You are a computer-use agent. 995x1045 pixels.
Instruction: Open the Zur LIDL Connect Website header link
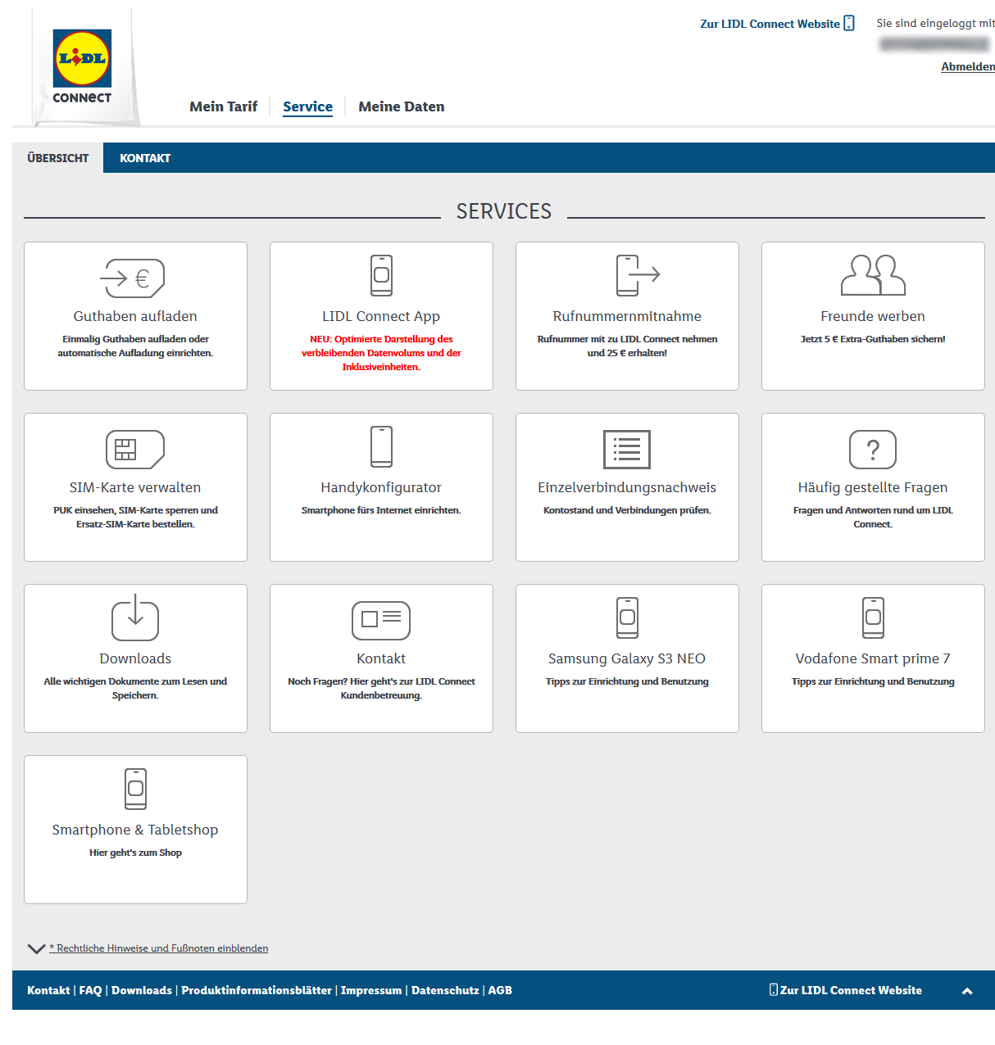click(770, 24)
